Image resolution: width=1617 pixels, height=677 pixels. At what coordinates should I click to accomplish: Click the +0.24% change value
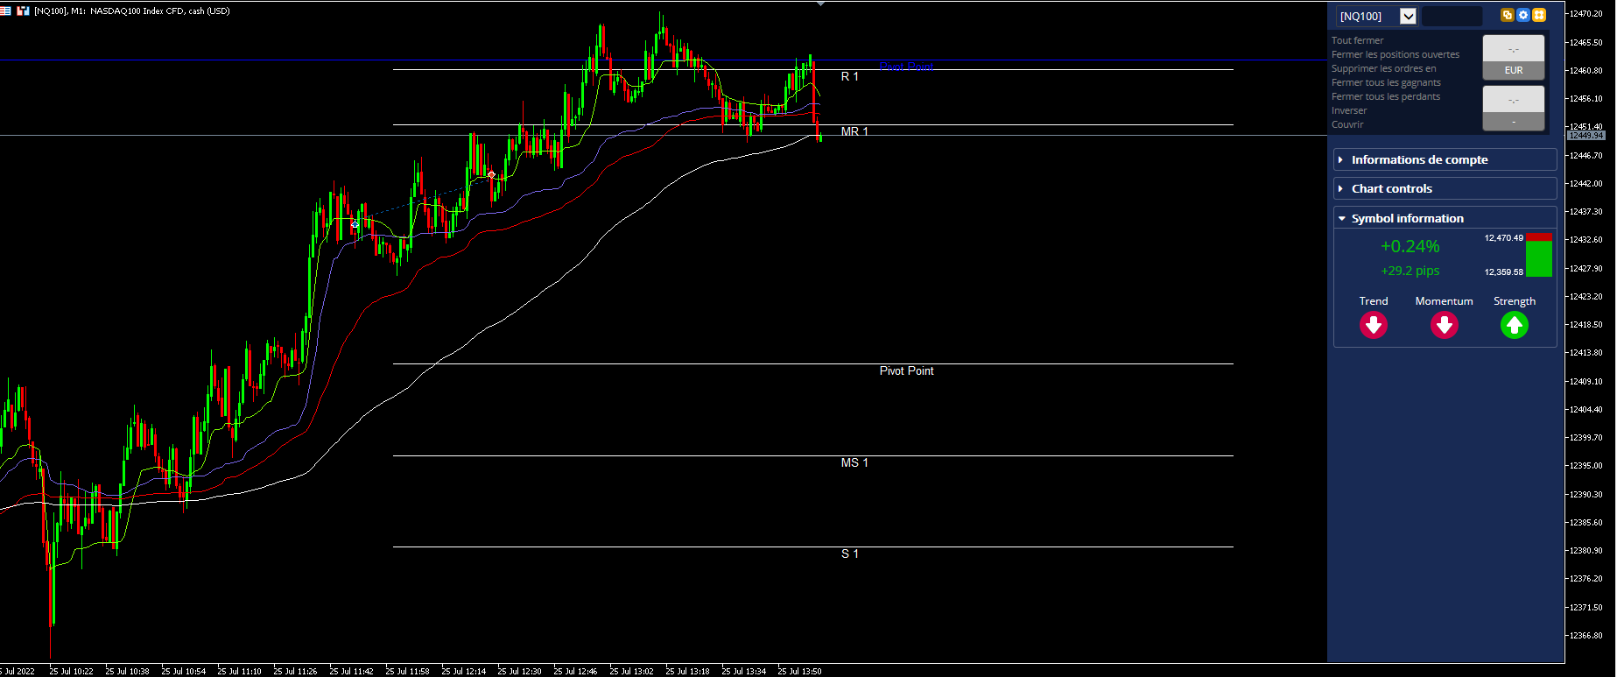(x=1410, y=247)
